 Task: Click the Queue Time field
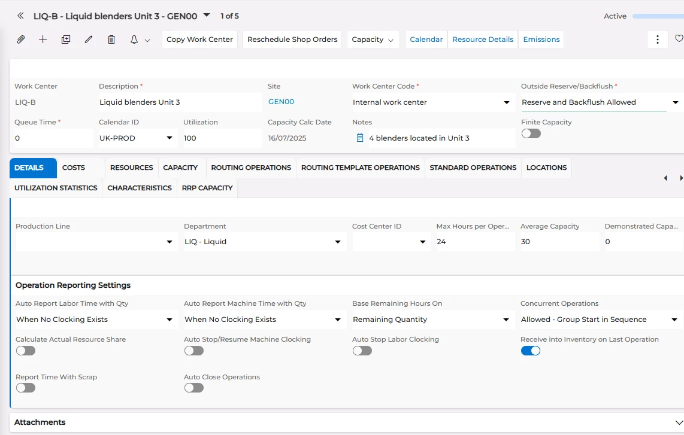[54, 138]
